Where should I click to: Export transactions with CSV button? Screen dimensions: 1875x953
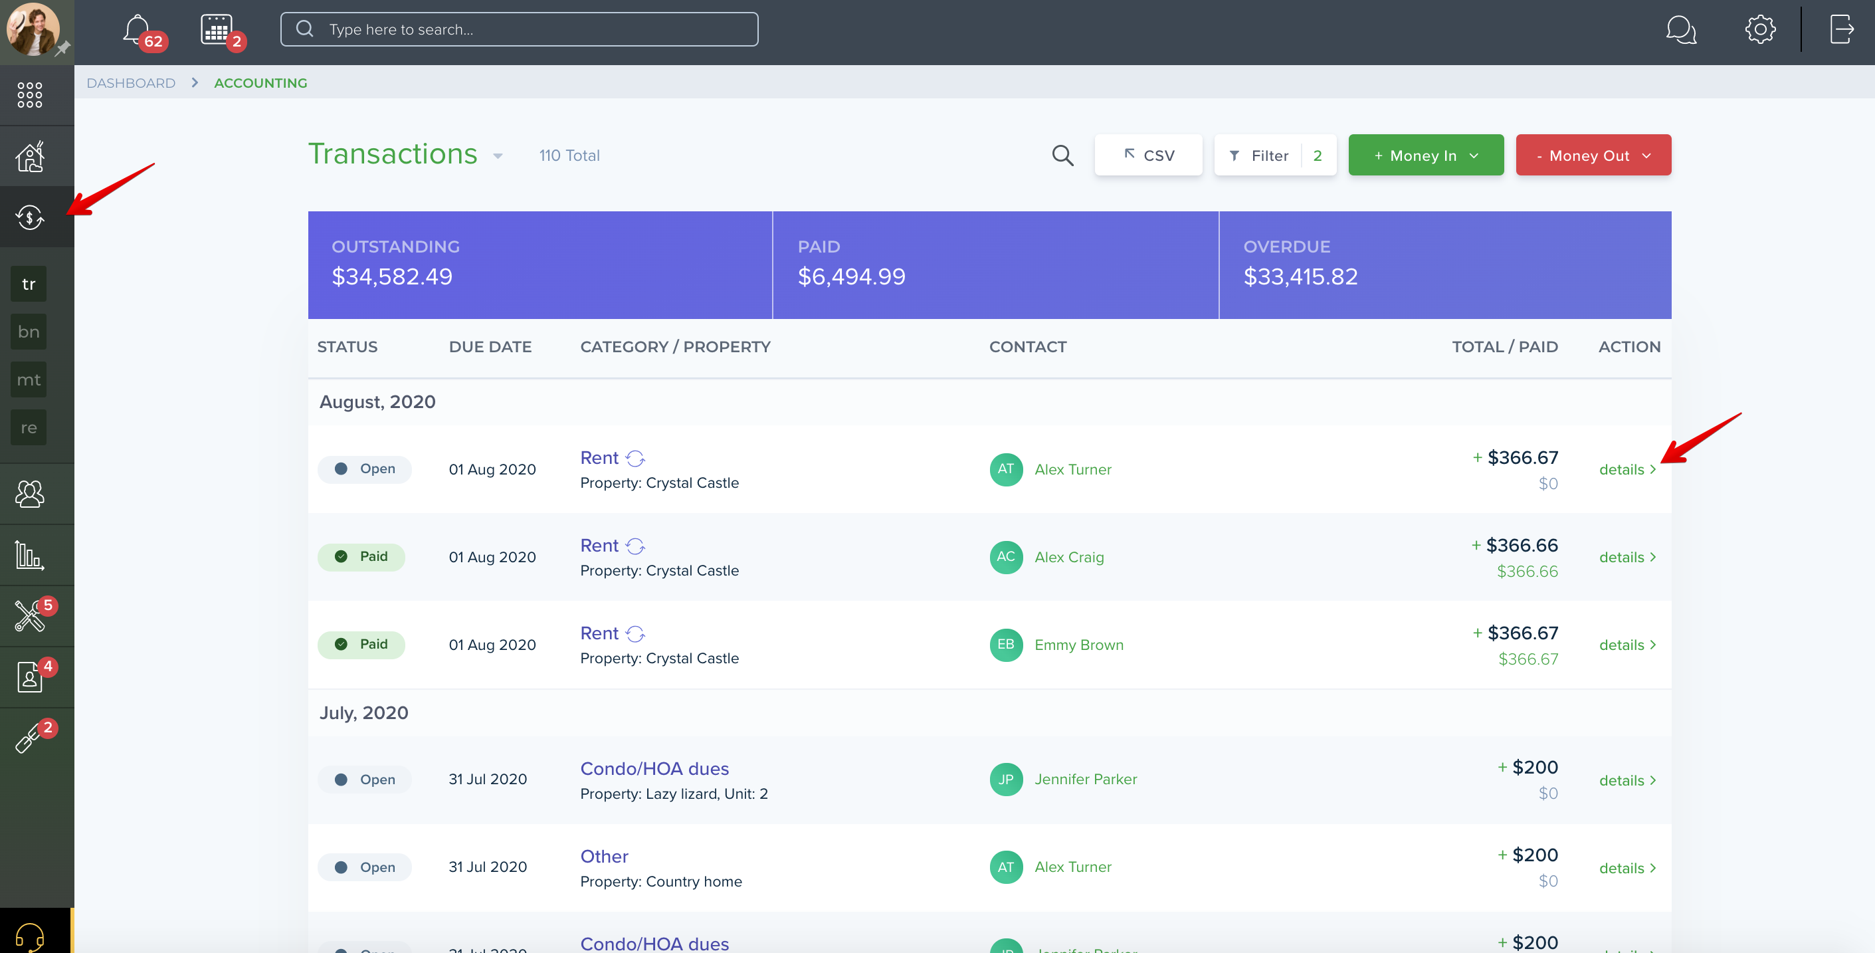click(1148, 155)
